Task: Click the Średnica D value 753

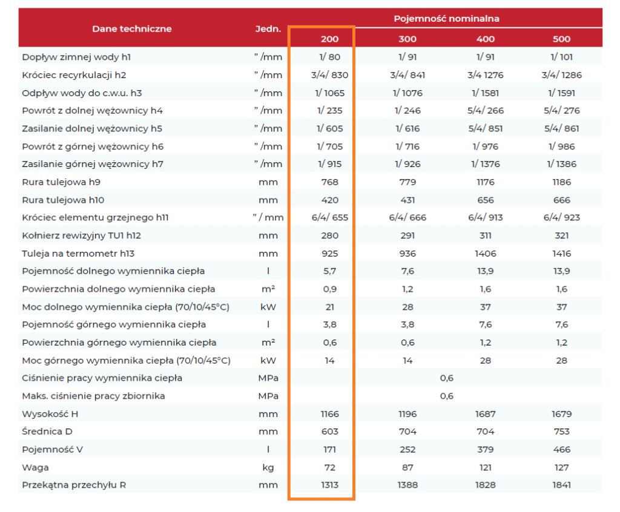Action: (561, 432)
